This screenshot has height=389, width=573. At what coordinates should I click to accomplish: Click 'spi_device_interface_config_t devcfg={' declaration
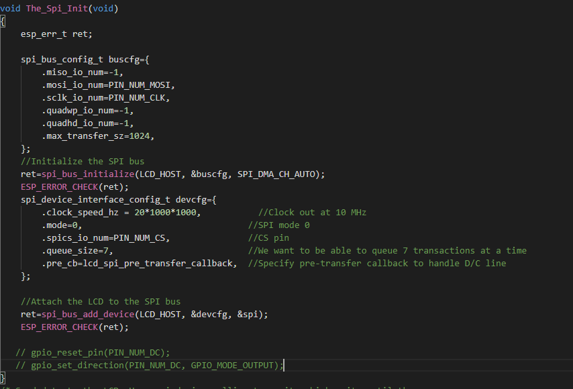118,200
